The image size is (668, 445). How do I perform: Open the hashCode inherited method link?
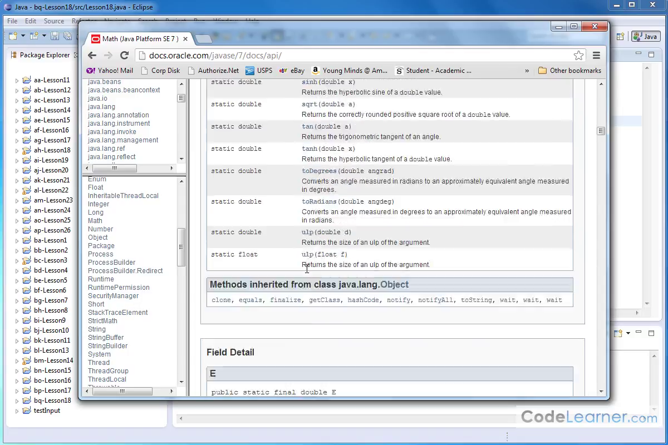[364, 300]
